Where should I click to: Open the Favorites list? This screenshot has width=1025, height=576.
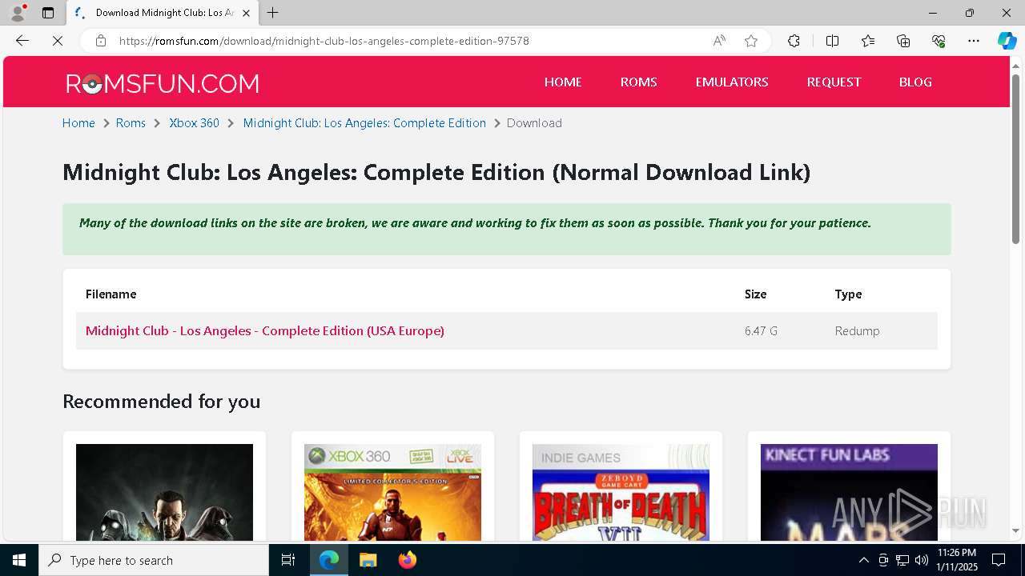[868, 41]
